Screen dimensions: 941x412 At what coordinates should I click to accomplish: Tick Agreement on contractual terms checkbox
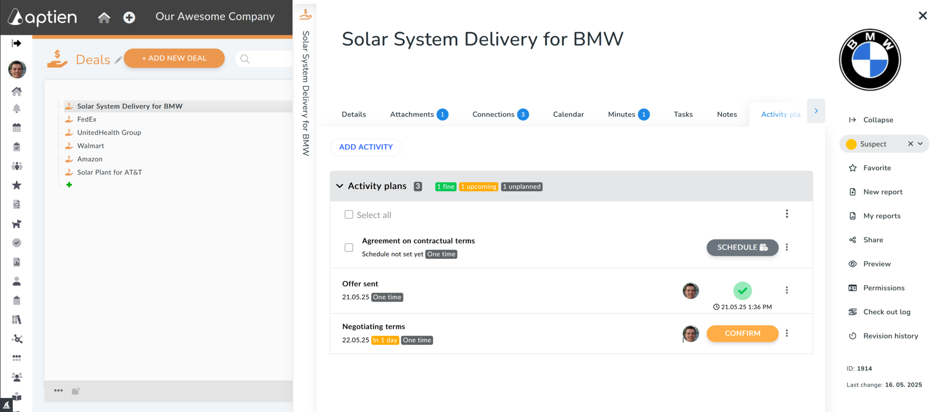click(349, 247)
